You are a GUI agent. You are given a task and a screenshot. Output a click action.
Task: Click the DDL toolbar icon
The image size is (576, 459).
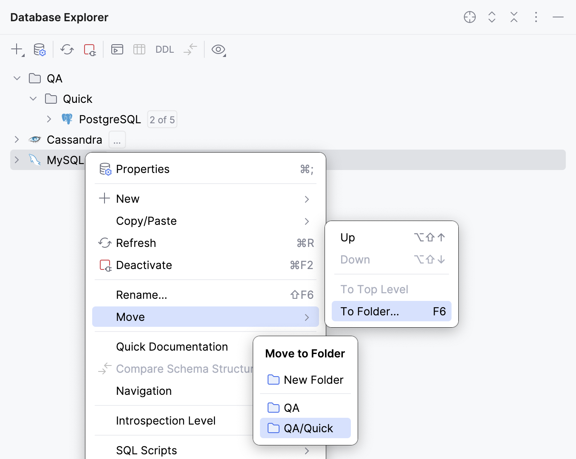164,49
